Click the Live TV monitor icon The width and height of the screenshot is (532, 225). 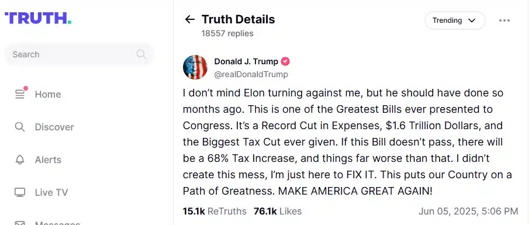20,192
